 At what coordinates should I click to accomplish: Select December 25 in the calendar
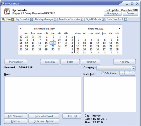(x=66, y=46)
